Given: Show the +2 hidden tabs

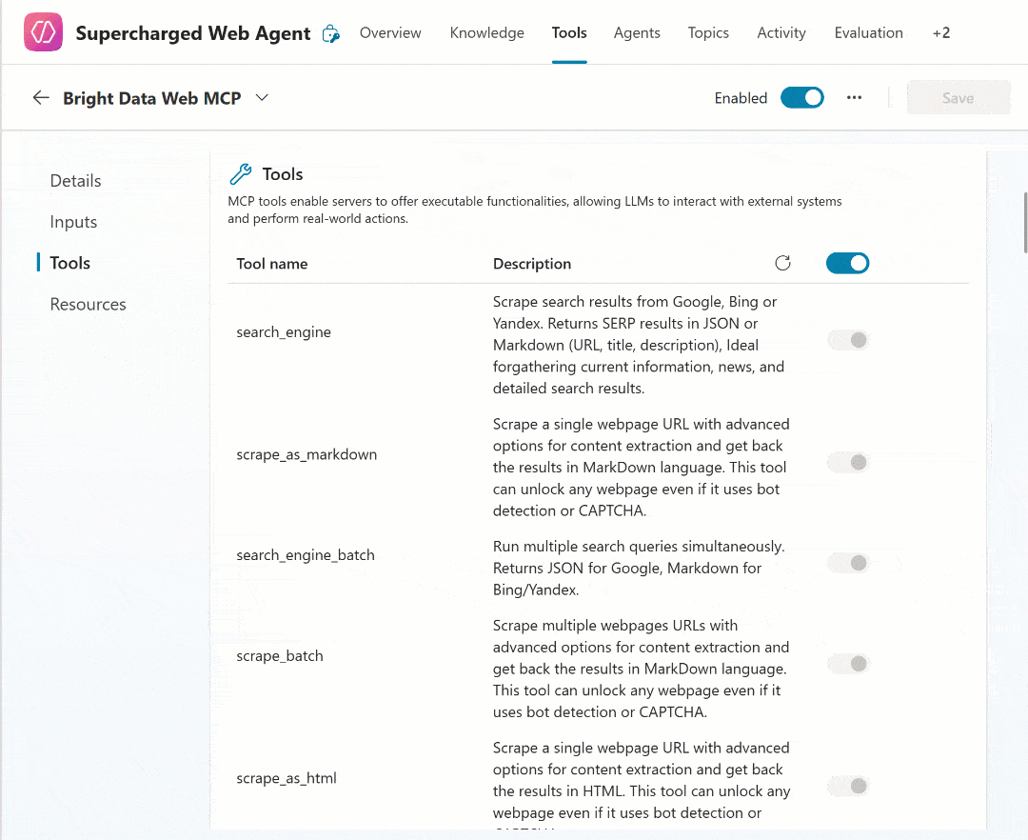Looking at the screenshot, I should coord(940,33).
